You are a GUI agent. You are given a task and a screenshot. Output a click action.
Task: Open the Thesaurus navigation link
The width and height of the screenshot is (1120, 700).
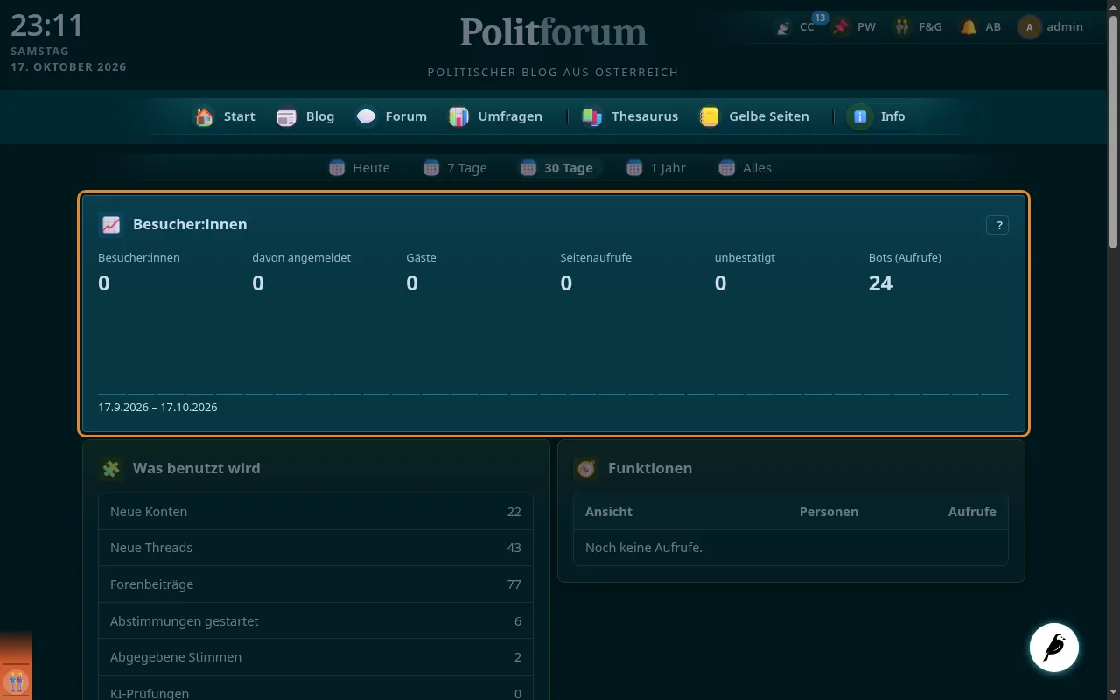(x=630, y=116)
